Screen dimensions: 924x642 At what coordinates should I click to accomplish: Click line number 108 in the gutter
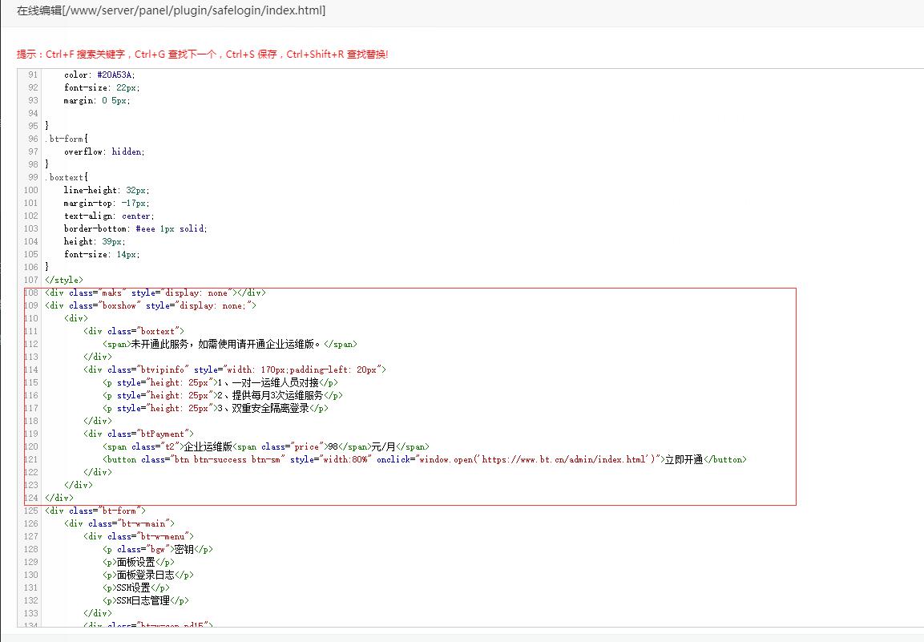tap(31, 293)
